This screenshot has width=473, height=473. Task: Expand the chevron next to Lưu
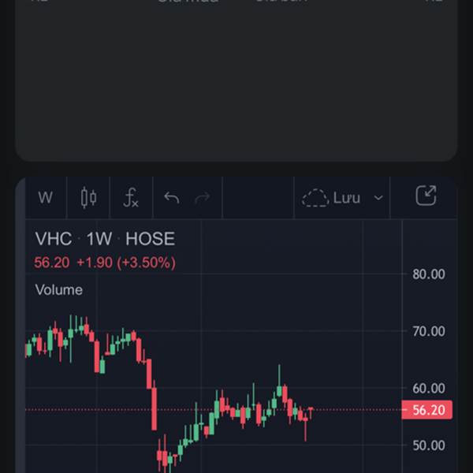(x=378, y=198)
